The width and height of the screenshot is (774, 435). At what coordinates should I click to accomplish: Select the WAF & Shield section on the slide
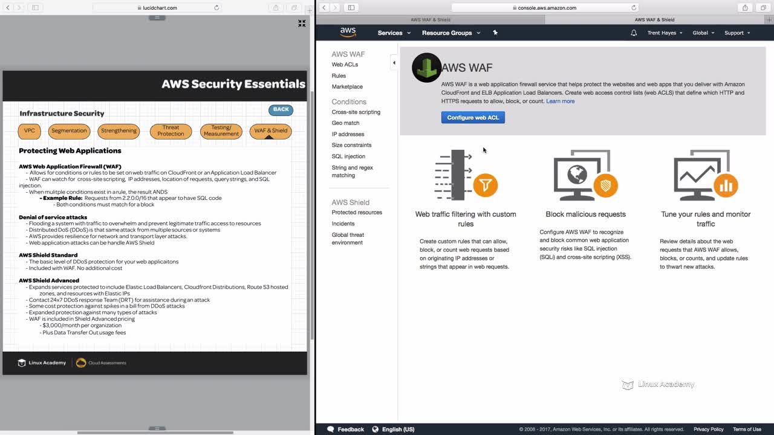pyautogui.click(x=270, y=130)
